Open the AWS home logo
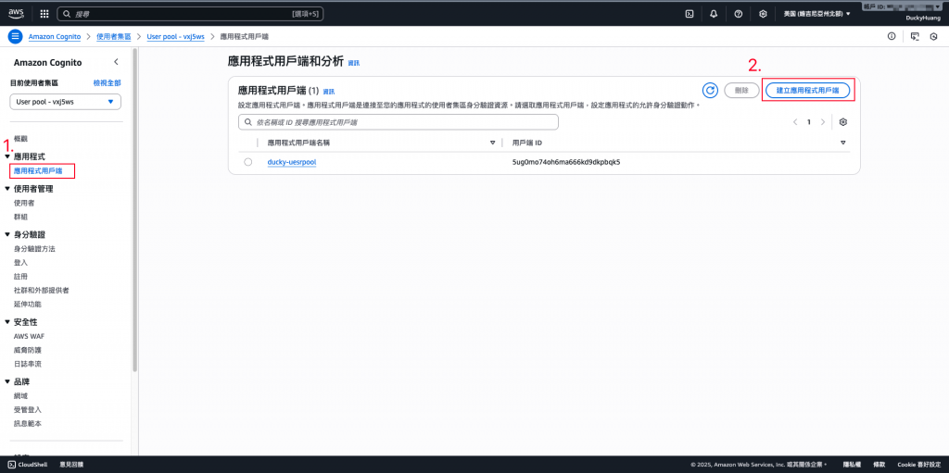 (16, 13)
